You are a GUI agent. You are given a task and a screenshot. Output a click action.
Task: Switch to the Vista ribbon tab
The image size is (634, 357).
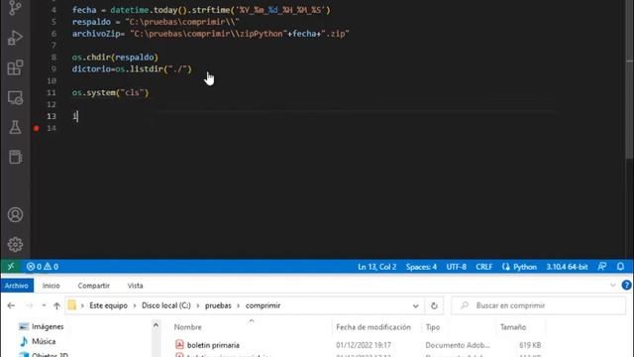pos(135,286)
